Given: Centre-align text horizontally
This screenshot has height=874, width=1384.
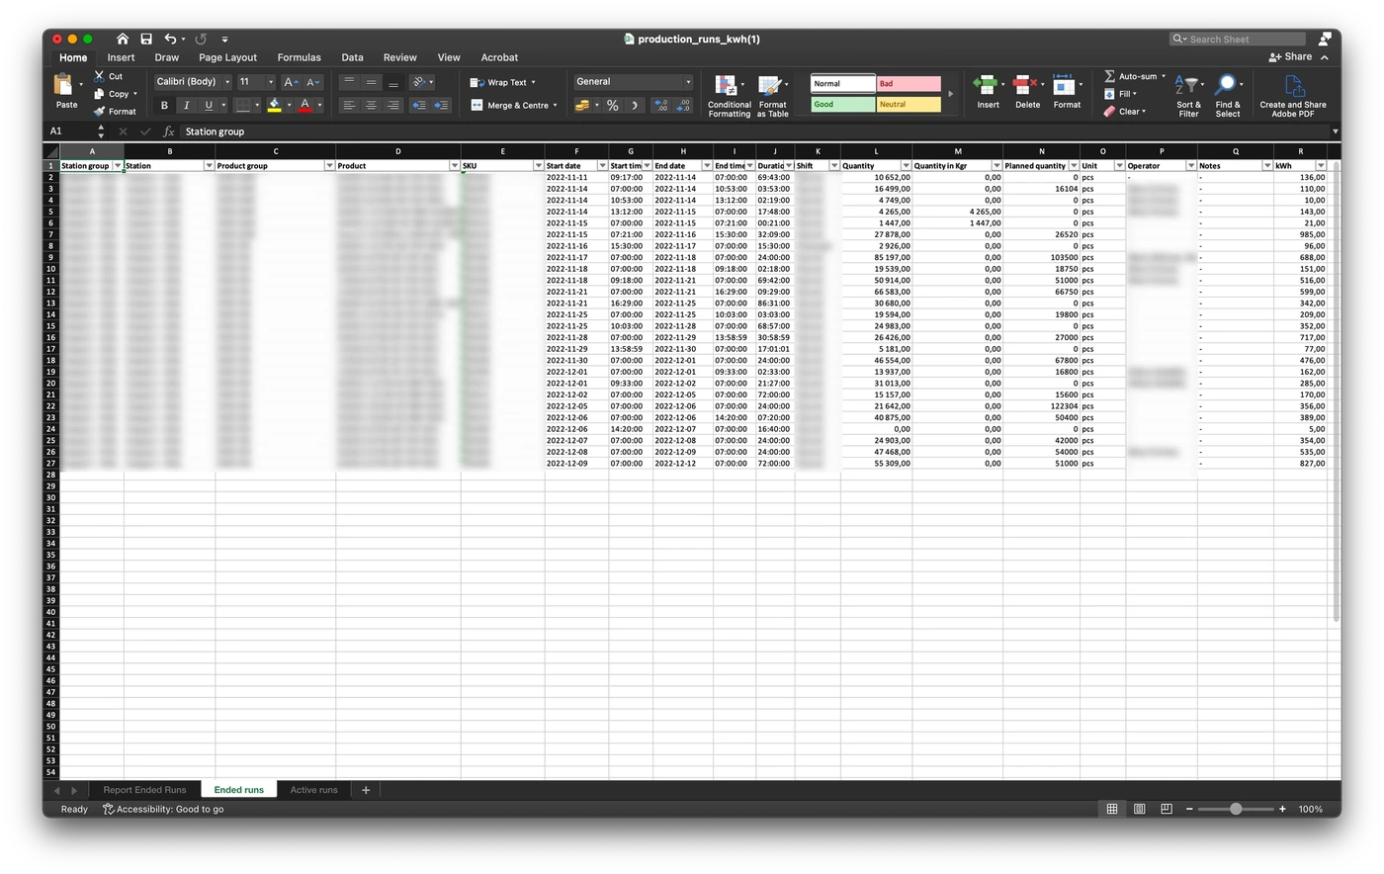Looking at the screenshot, I should pyautogui.click(x=371, y=105).
